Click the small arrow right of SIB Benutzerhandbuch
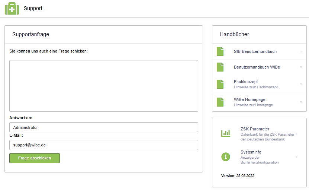 tap(301, 51)
